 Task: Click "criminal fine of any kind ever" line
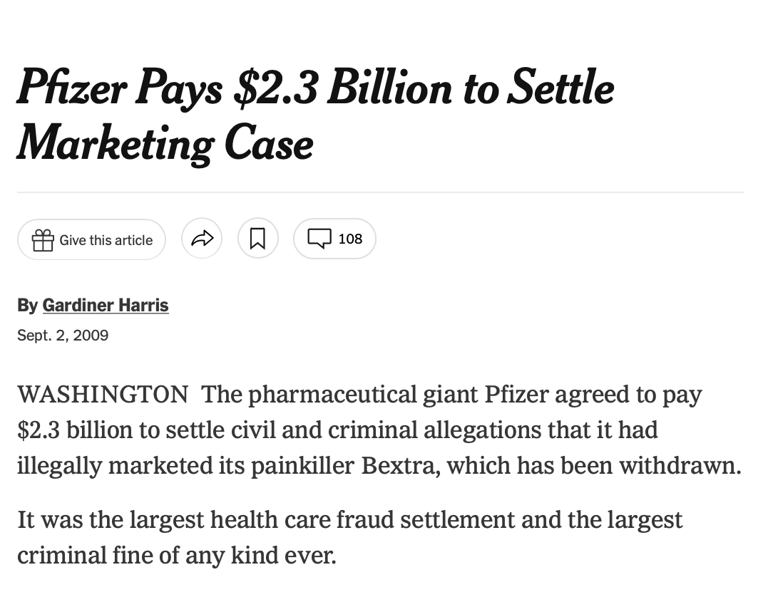point(176,555)
